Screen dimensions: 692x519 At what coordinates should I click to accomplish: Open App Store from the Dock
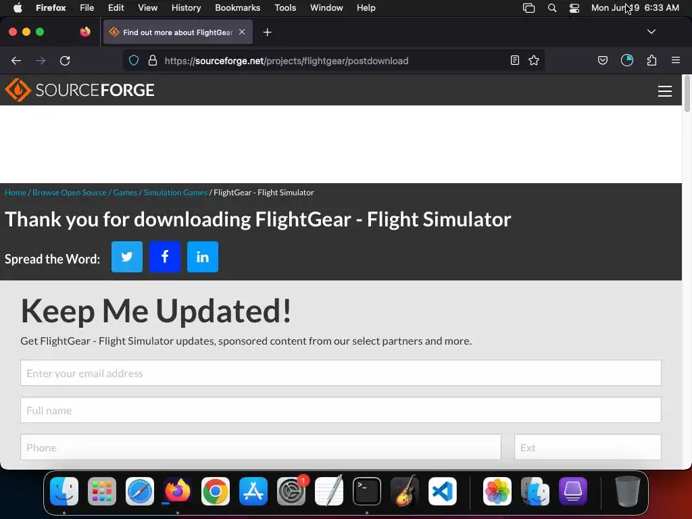pyautogui.click(x=253, y=491)
